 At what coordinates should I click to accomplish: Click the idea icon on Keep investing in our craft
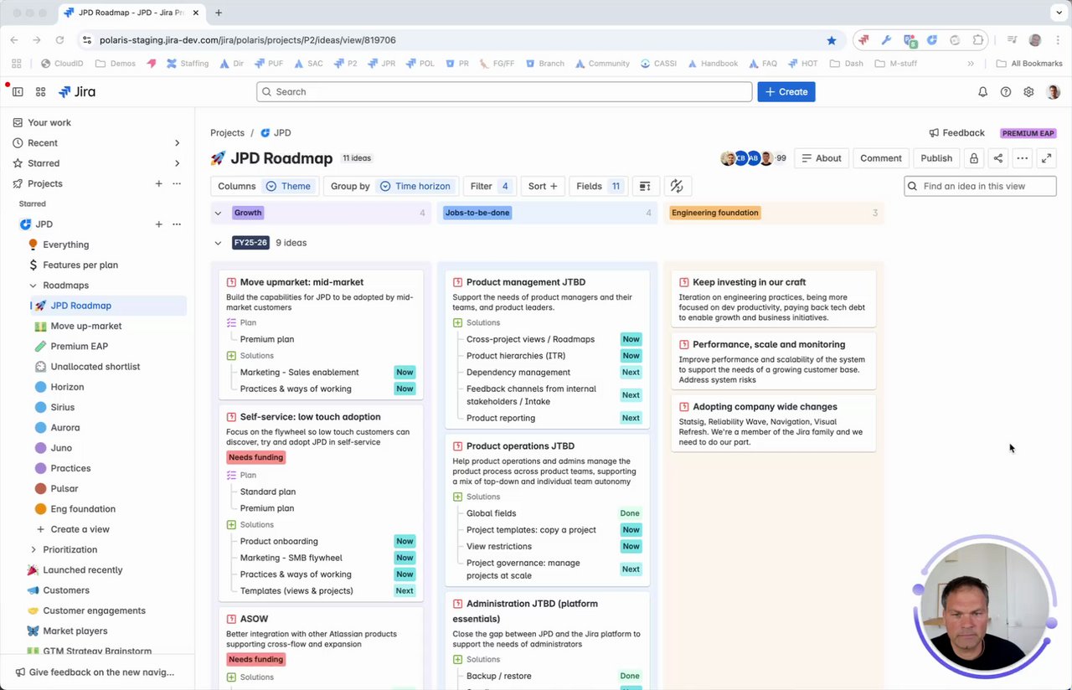684,282
